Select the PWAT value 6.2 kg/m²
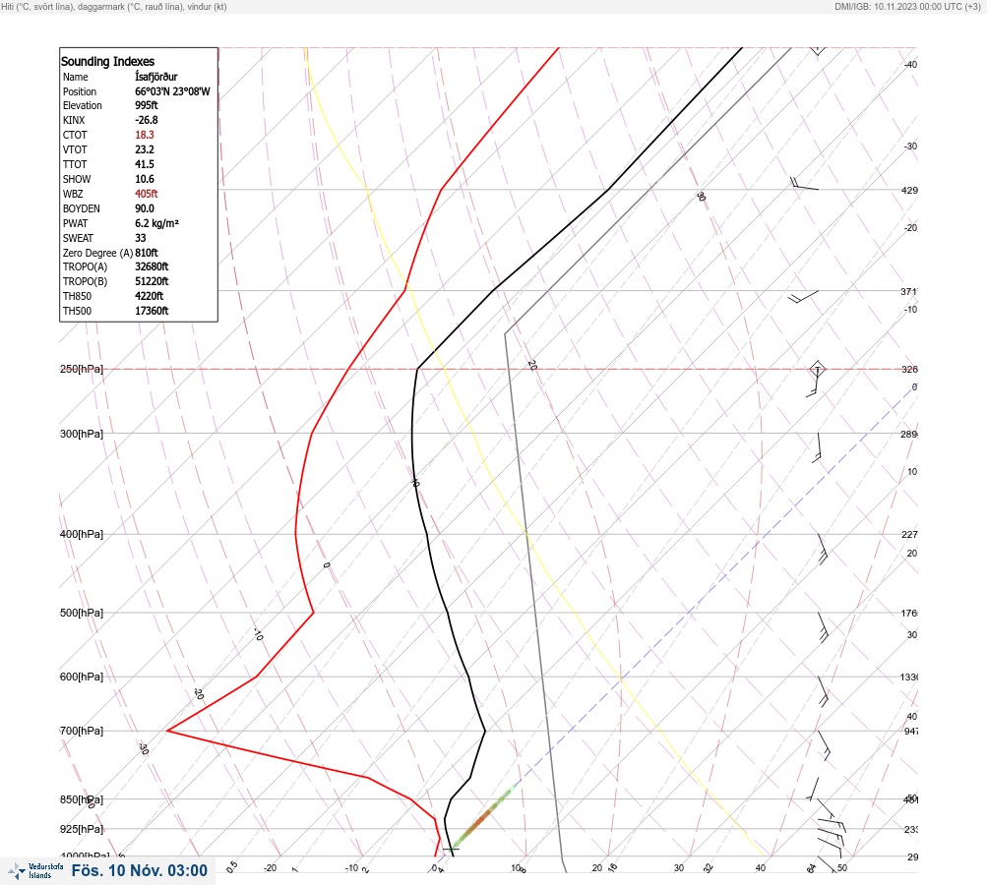Image resolution: width=987 pixels, height=885 pixels. pos(156,223)
